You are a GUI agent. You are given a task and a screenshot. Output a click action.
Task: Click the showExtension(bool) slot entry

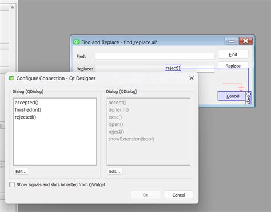pyautogui.click(x=131, y=139)
